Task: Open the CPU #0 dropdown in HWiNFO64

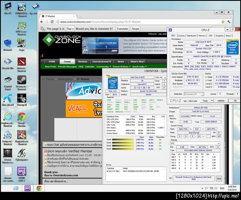Action: tap(161, 78)
